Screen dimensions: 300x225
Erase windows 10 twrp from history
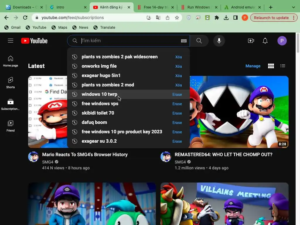[177, 95]
